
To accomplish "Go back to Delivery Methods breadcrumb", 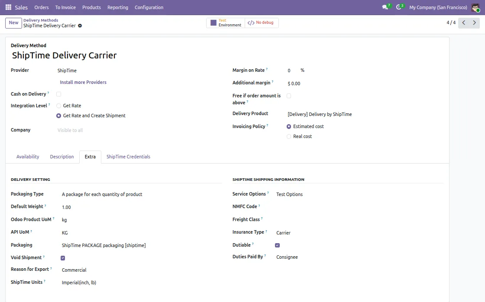I will (x=41, y=20).
